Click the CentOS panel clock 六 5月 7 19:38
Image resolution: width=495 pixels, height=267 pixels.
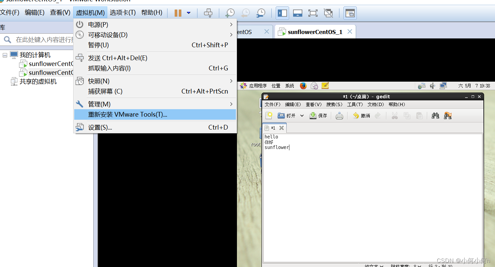[474, 86]
